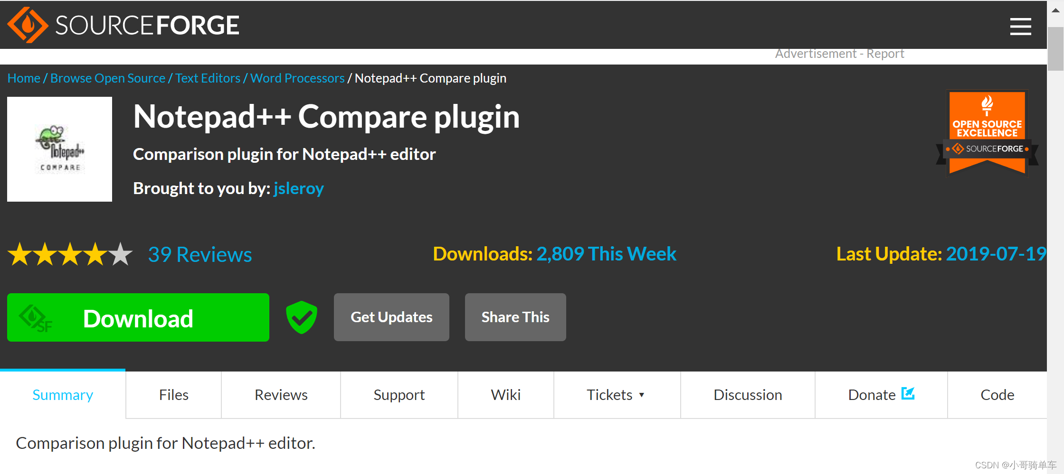Open the Reviews tab
The height and width of the screenshot is (474, 1064).
[281, 395]
